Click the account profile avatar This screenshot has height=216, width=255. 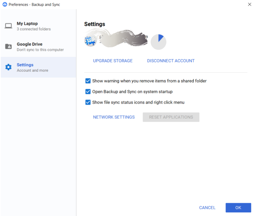click(x=90, y=40)
